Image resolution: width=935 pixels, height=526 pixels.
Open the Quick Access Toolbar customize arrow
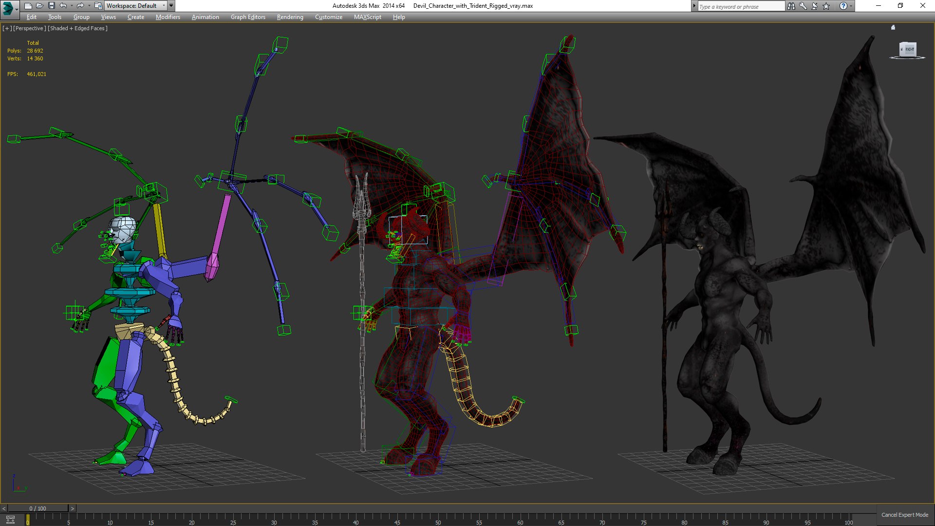point(171,6)
